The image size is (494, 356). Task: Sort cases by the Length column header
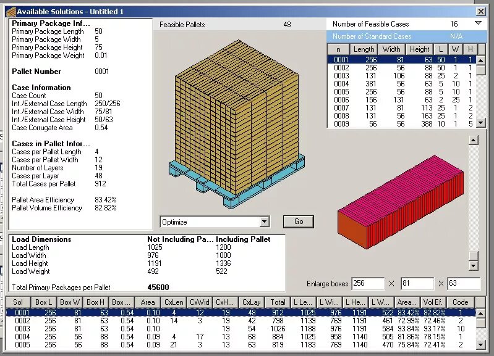364,49
